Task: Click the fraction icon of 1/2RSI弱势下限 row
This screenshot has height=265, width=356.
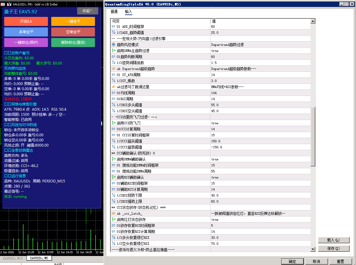Action: pyautogui.click(x=114, y=195)
